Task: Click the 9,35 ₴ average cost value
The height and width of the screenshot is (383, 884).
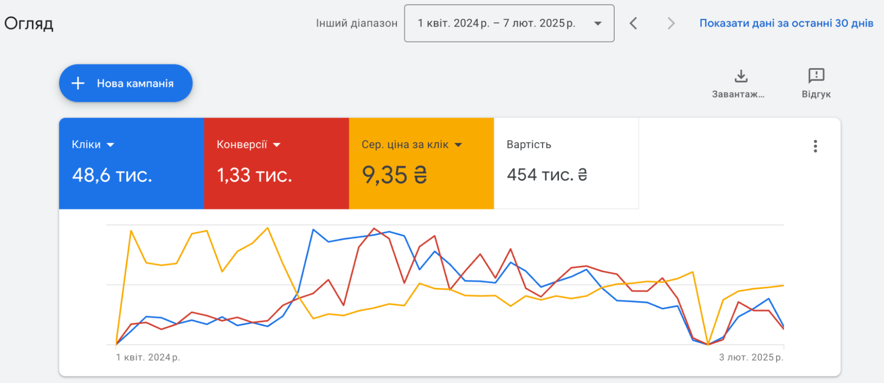Action: [x=394, y=175]
